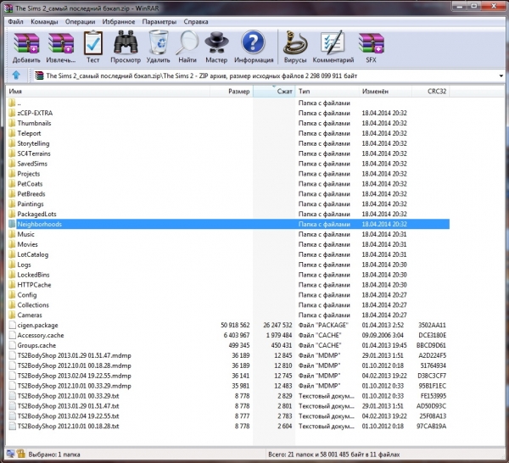Select TS2BodyShop 2013.01.29 01.51.47.mdmp file
509x463 pixels.
point(75,355)
